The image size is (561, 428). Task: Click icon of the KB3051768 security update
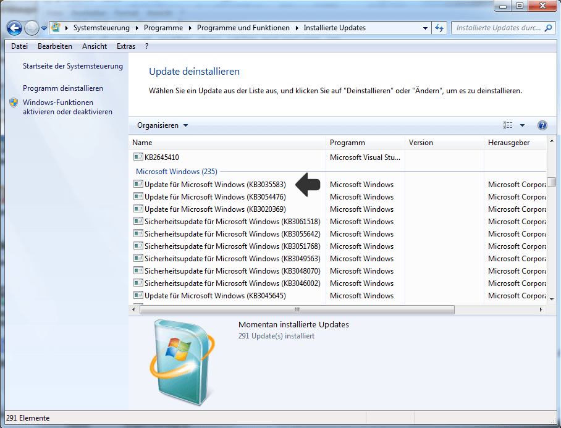coord(138,246)
